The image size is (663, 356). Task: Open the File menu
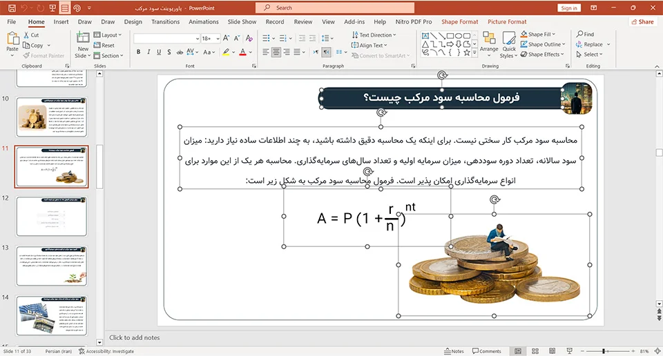click(x=12, y=21)
